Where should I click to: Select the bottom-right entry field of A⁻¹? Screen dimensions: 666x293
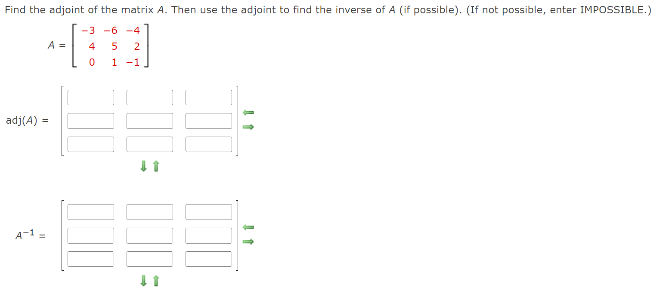click(209, 259)
